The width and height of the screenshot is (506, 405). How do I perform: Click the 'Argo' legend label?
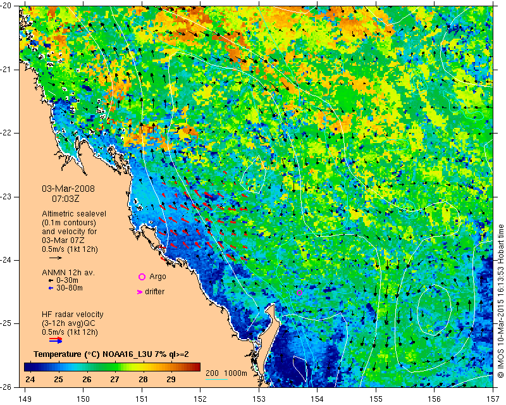157,277
